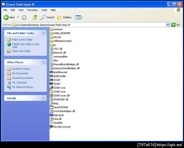Select the 1911.dll file icon
The image size is (184, 148).
(51, 49)
